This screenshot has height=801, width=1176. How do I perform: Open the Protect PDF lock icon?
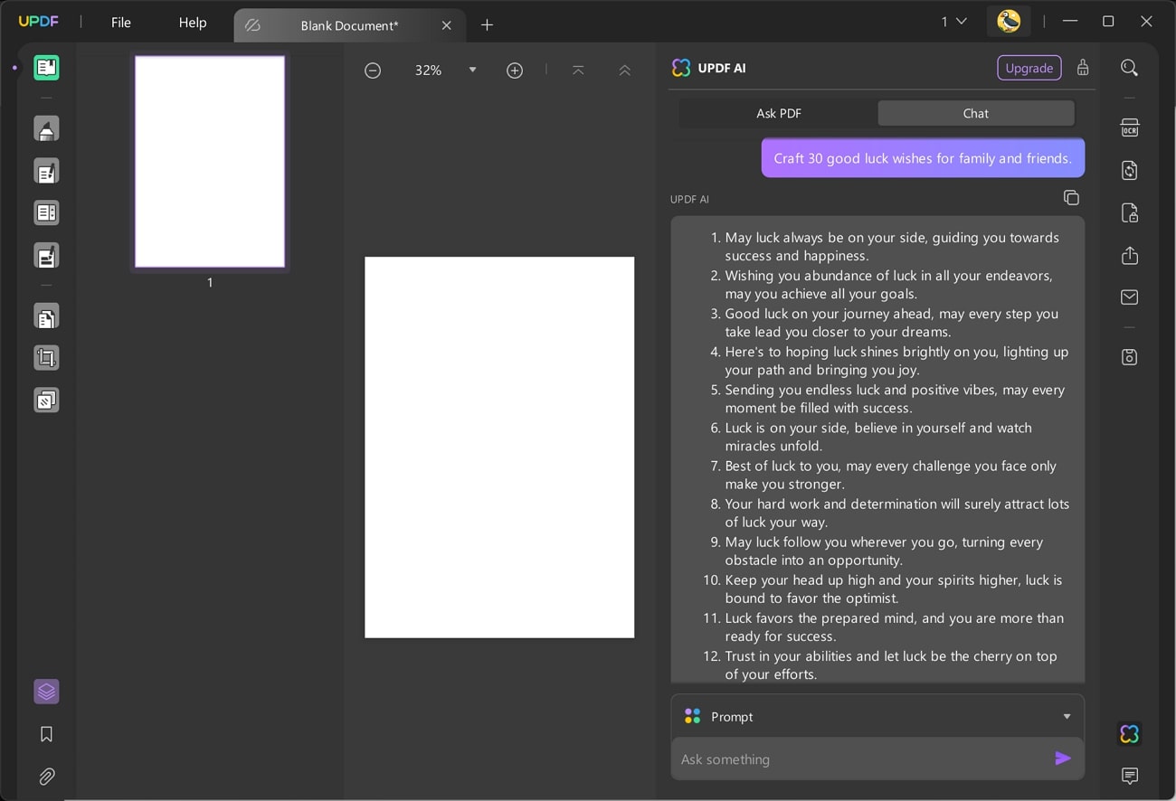tap(1129, 213)
